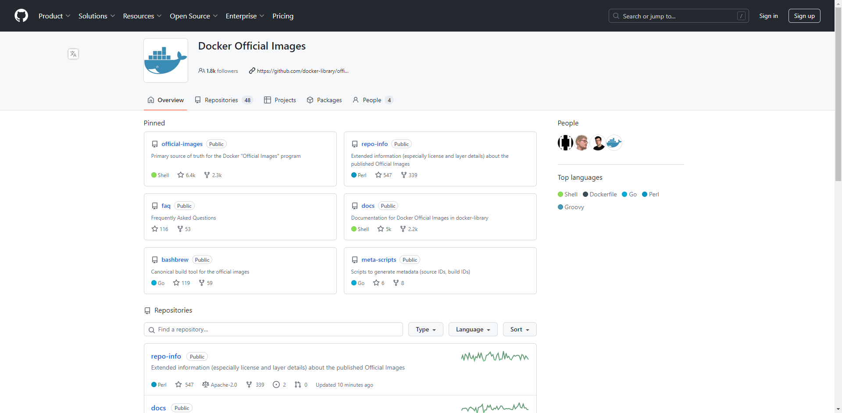This screenshot has width=842, height=413.
Task: Click the slash shortcut key icon
Action: (x=741, y=16)
